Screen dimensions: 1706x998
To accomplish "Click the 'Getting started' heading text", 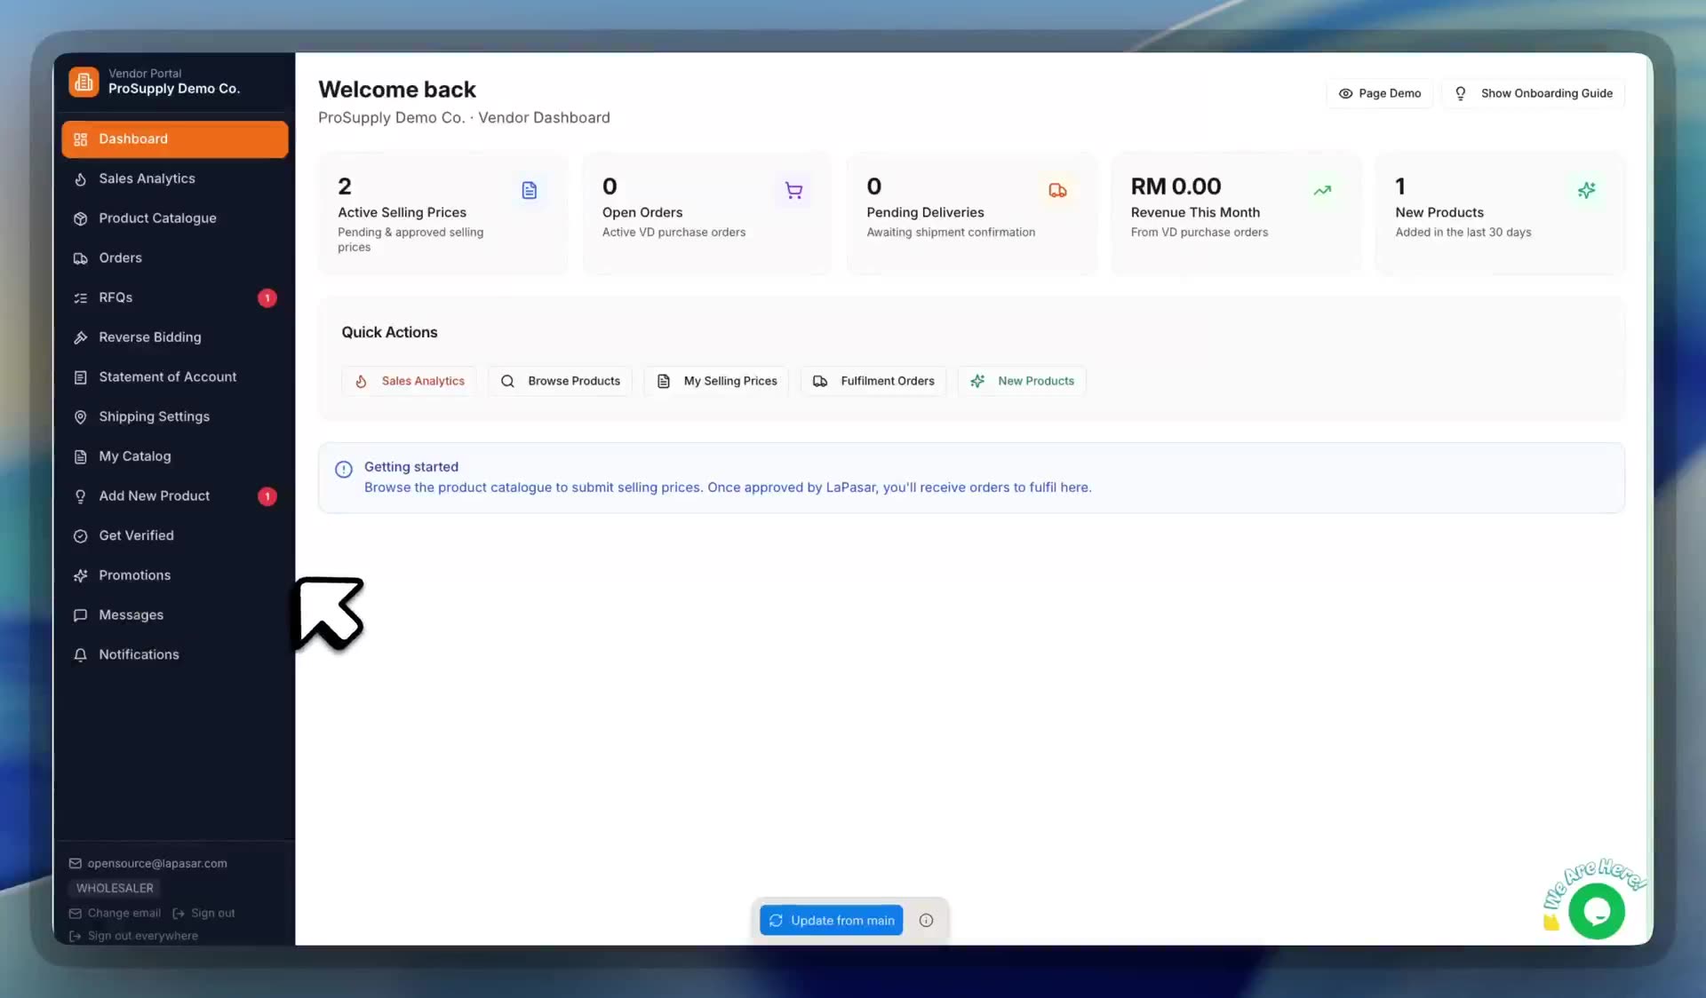I will coord(411,467).
